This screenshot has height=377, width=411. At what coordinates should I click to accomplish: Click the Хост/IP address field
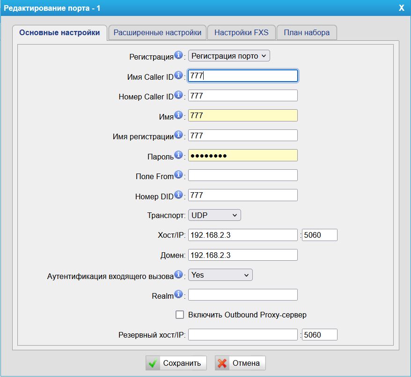(243, 235)
